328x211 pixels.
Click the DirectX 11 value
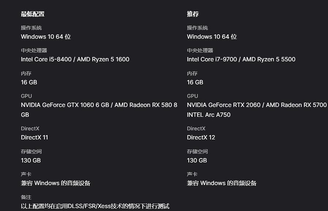[x=34, y=138]
